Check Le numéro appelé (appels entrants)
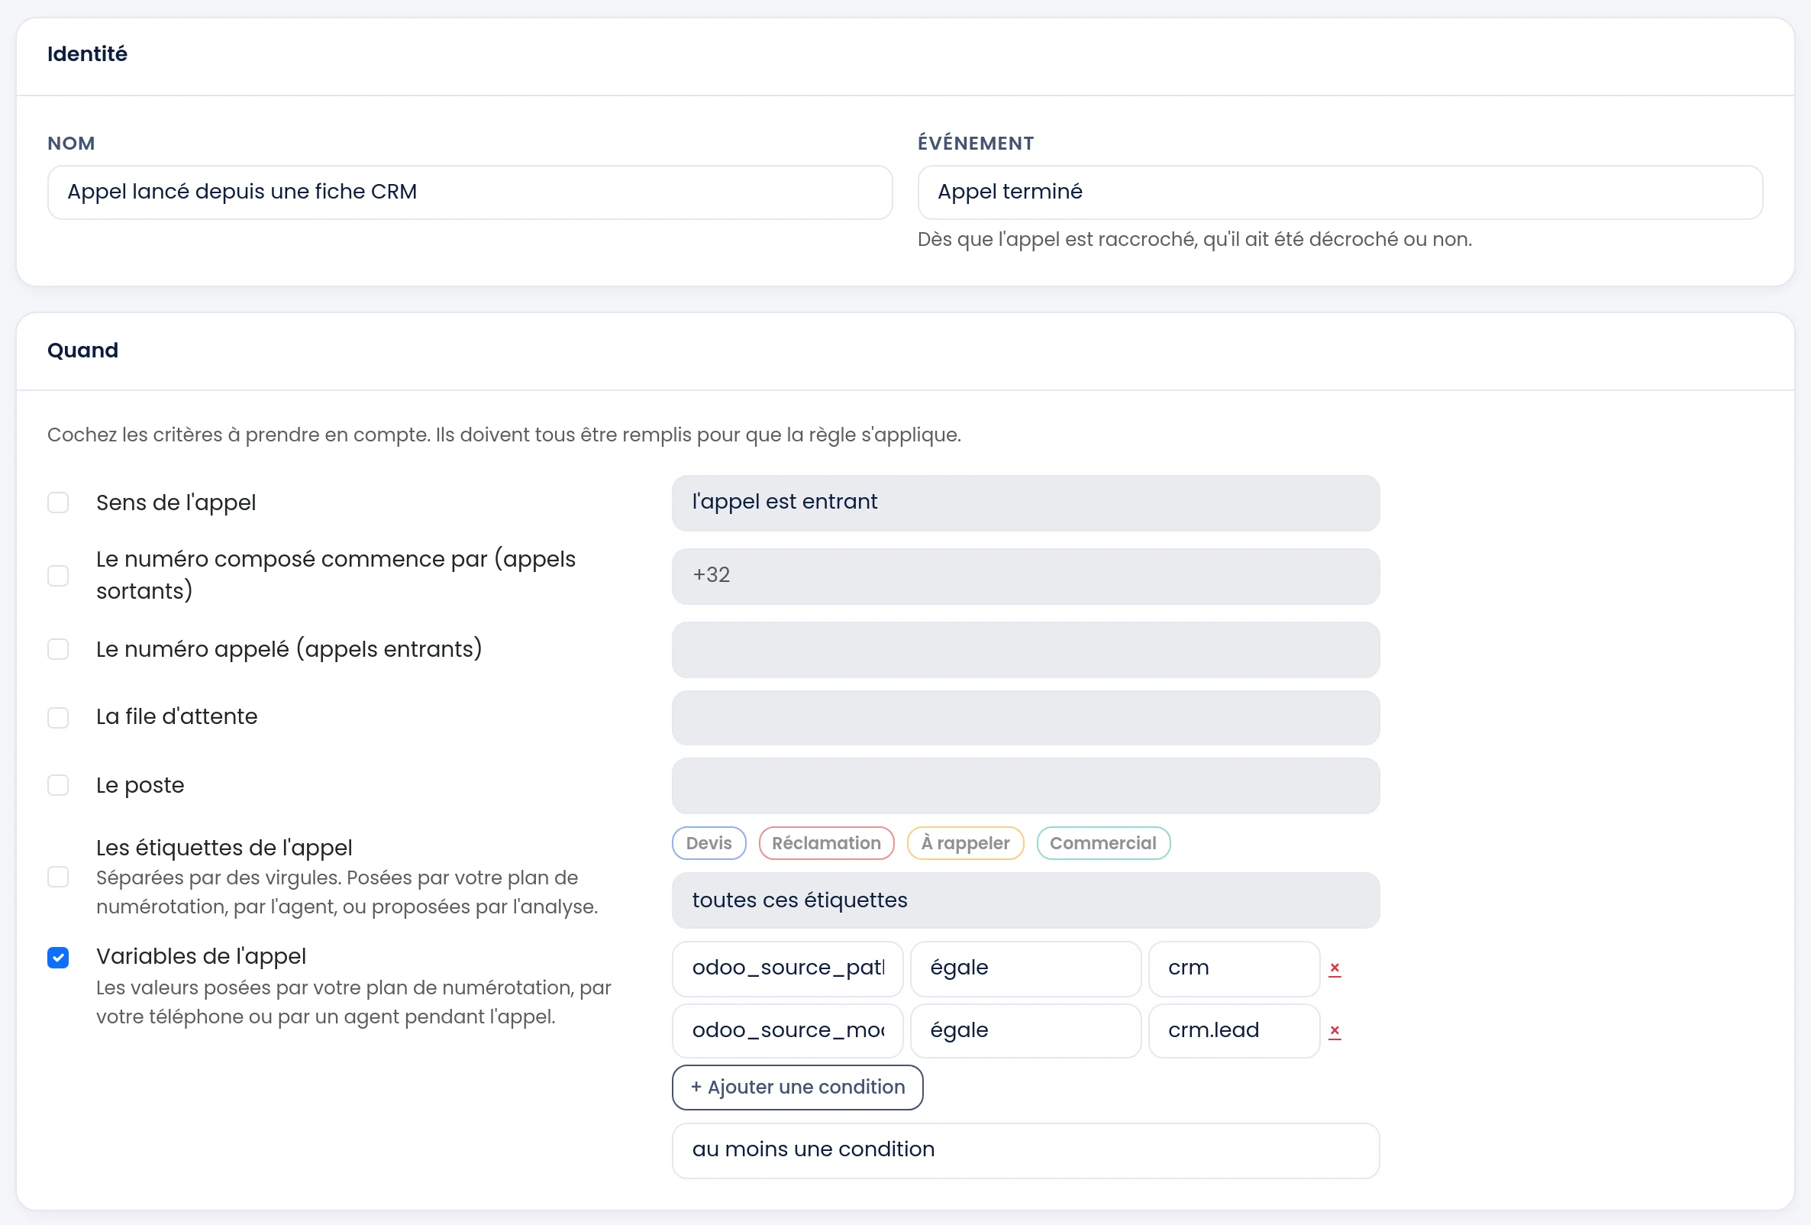The height and width of the screenshot is (1225, 1811). (x=59, y=649)
